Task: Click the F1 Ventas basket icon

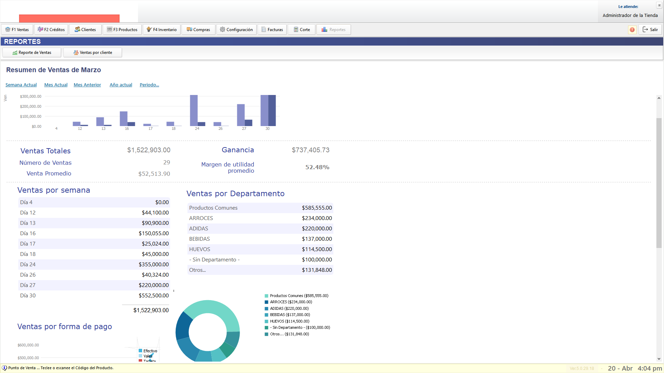Action: point(8,30)
